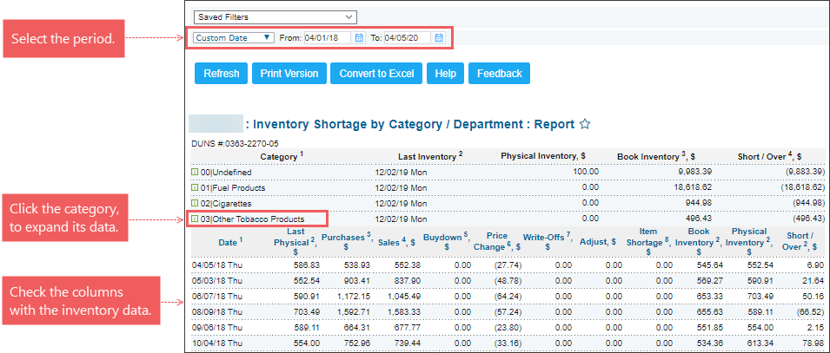Screen dimensions: 830x353
Task: Open the Saved Filters dropdown
Action: (x=276, y=16)
